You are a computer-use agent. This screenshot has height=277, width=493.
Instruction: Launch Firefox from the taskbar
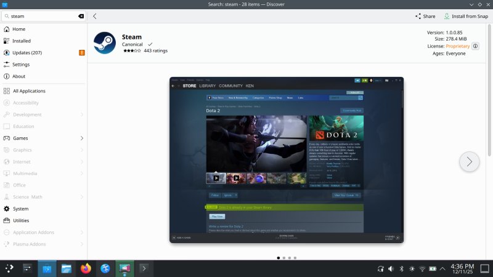86,268
